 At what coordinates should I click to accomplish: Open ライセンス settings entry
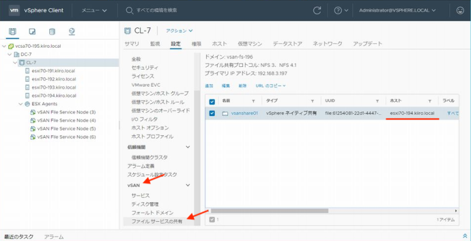pos(143,77)
